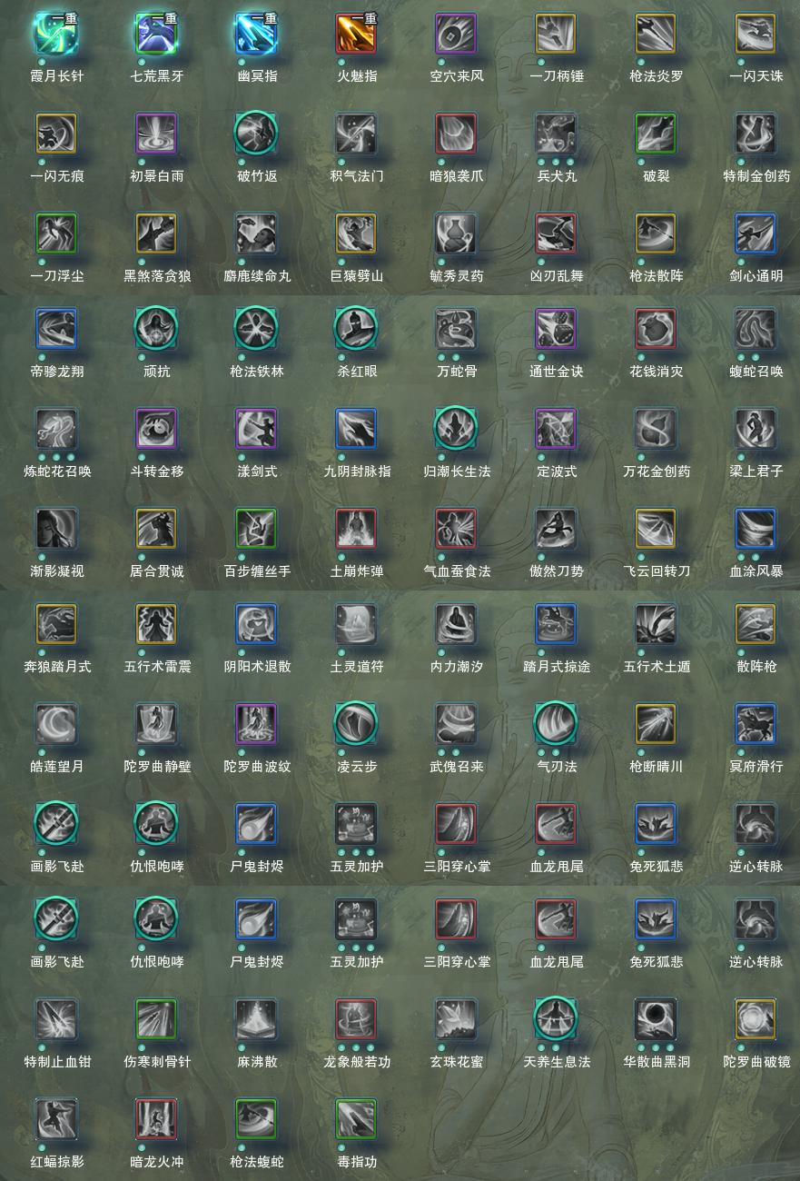Viewport: 800px width, 1181px height.
Task: Click the 五行术雷震 skill icon
Action: pos(156,624)
